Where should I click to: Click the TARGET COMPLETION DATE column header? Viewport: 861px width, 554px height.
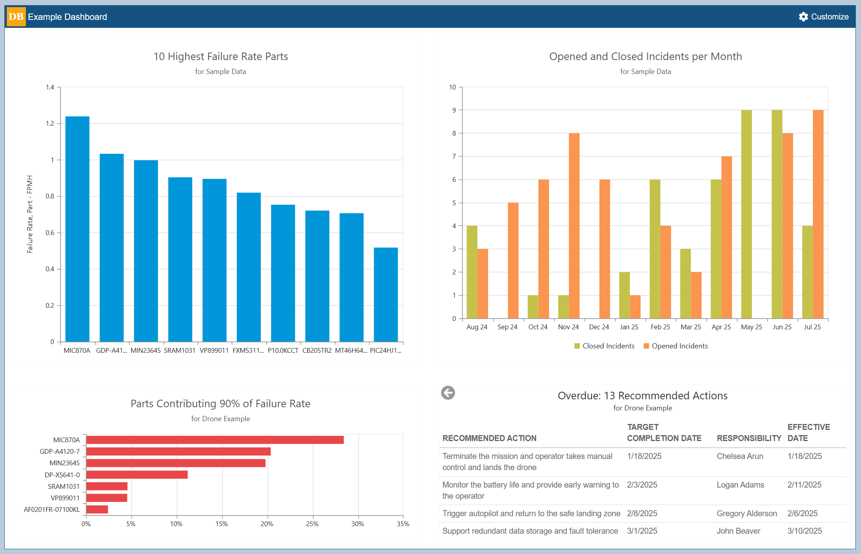664,432
